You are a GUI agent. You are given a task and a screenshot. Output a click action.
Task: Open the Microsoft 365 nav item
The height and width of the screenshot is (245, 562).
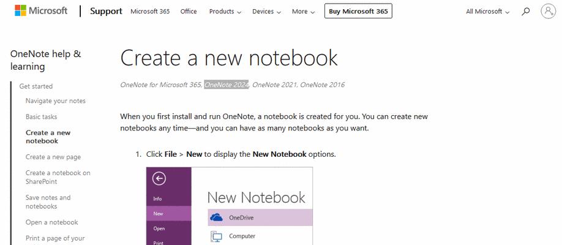(150, 12)
